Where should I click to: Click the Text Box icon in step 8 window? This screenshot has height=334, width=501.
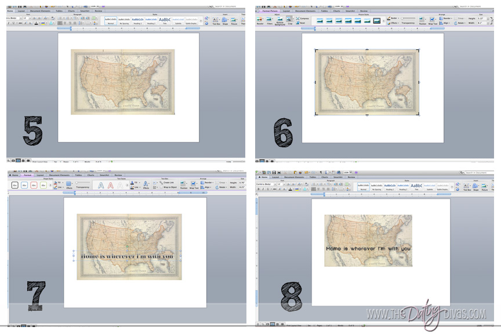[x=467, y=187]
